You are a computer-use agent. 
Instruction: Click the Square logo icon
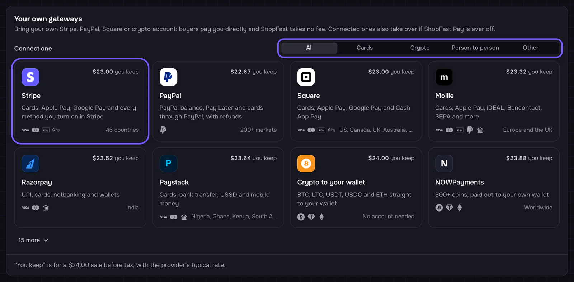click(306, 77)
